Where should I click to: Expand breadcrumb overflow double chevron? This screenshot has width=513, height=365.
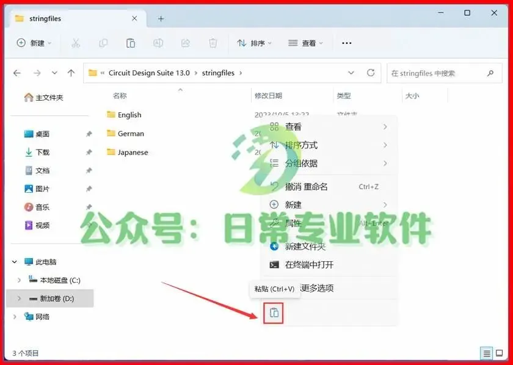103,73
